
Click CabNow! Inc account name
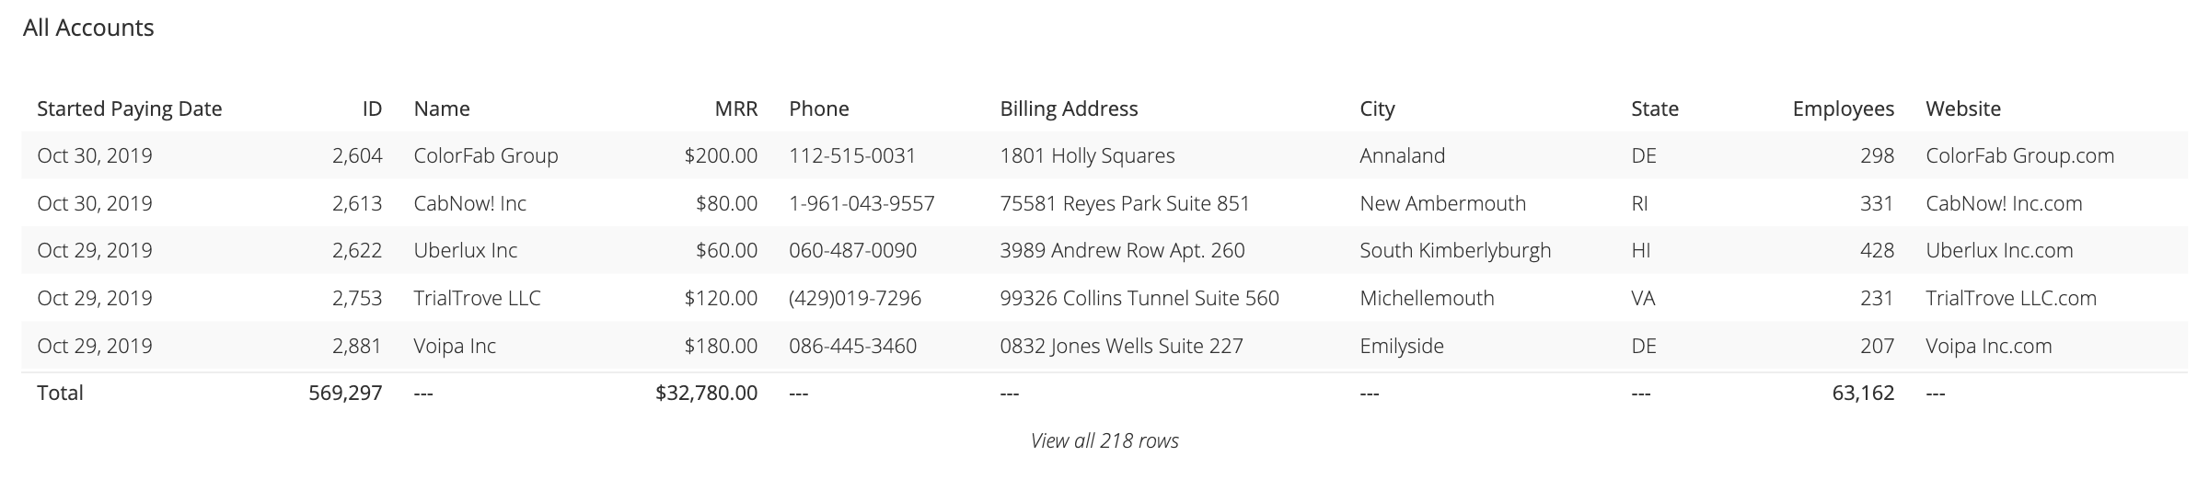pos(469,203)
